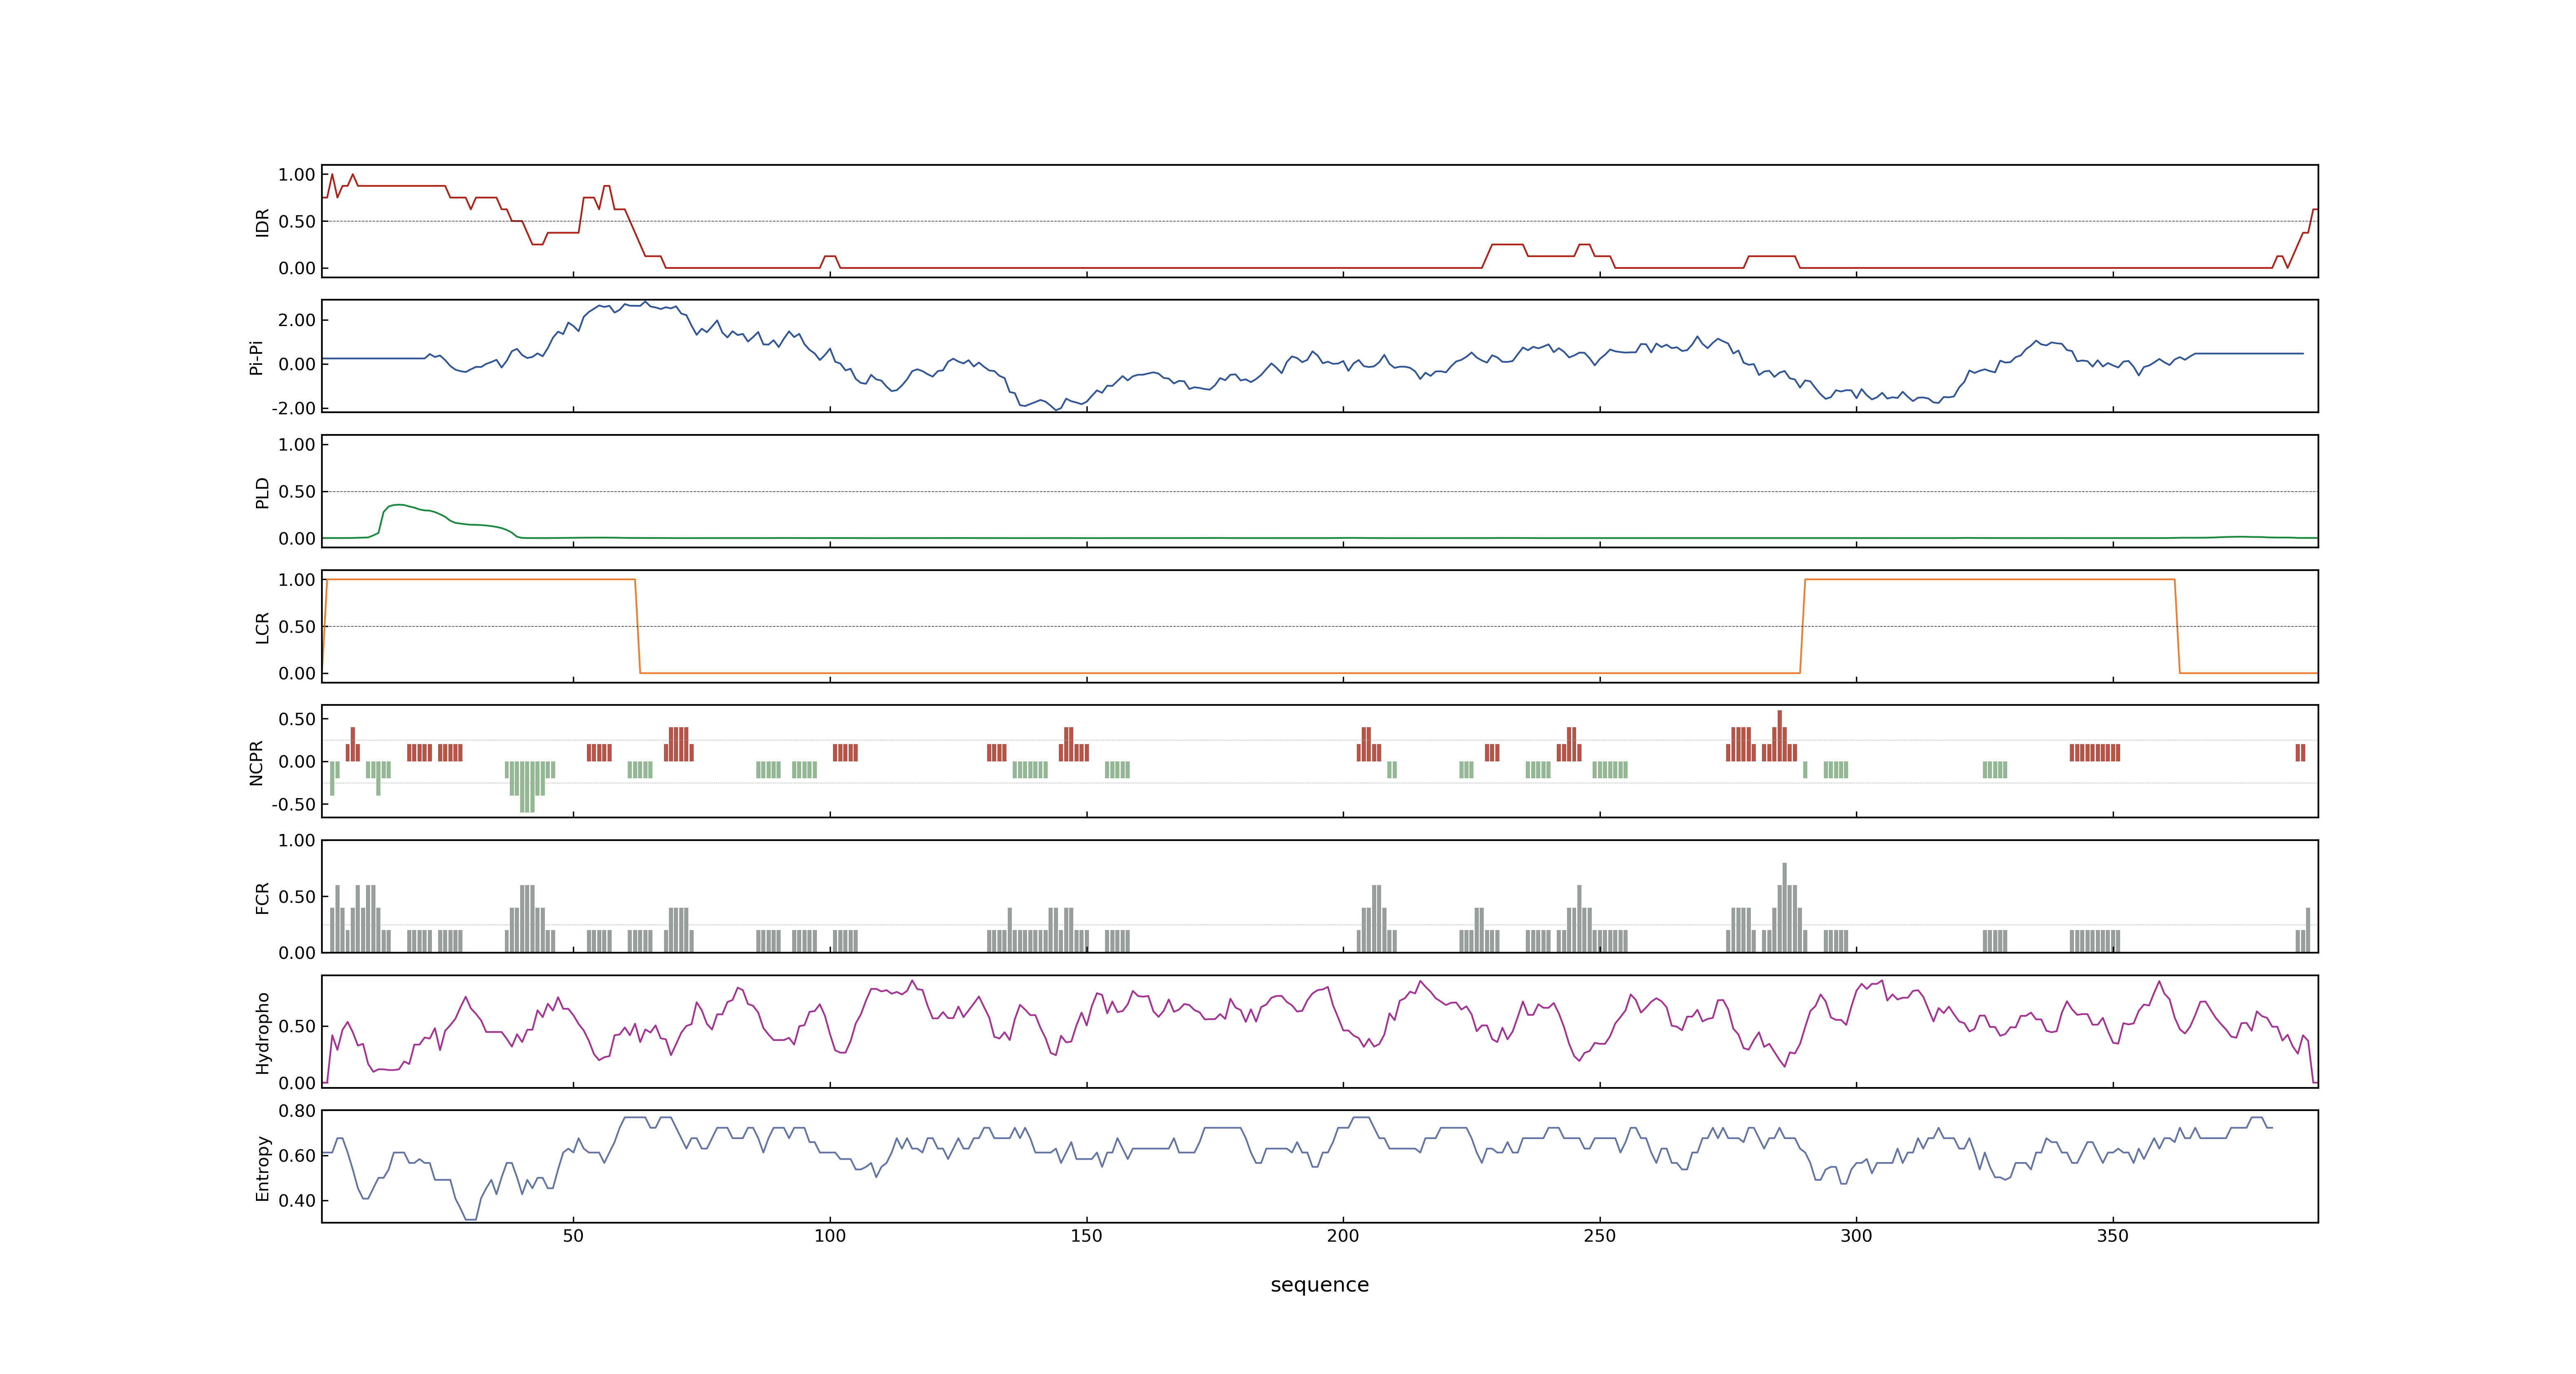This screenshot has height=1374, width=2576.
Task: Click the IDR y-axis label
Action: pos(263,222)
